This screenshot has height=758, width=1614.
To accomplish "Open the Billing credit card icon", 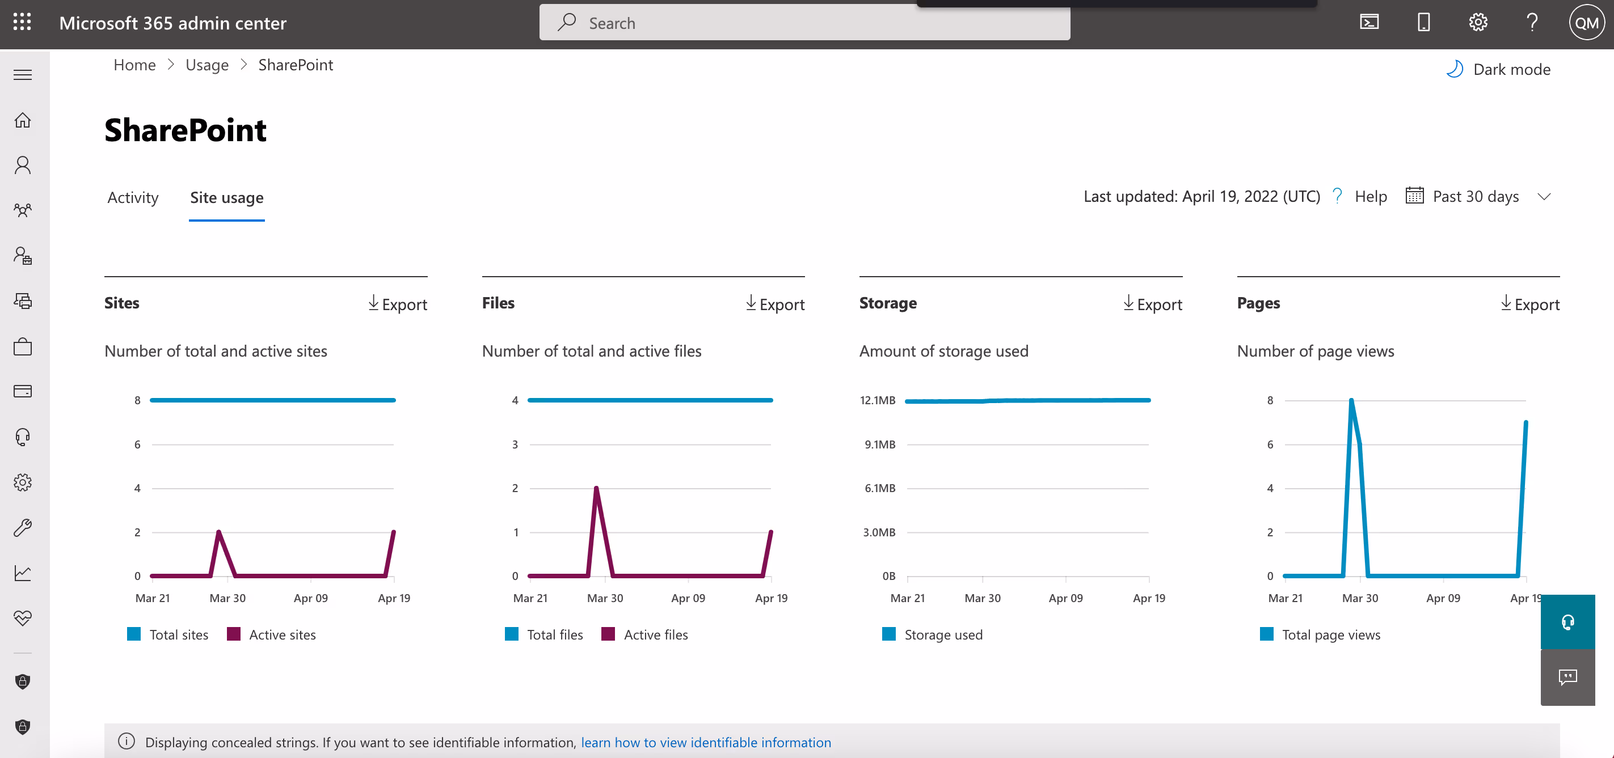I will (23, 391).
